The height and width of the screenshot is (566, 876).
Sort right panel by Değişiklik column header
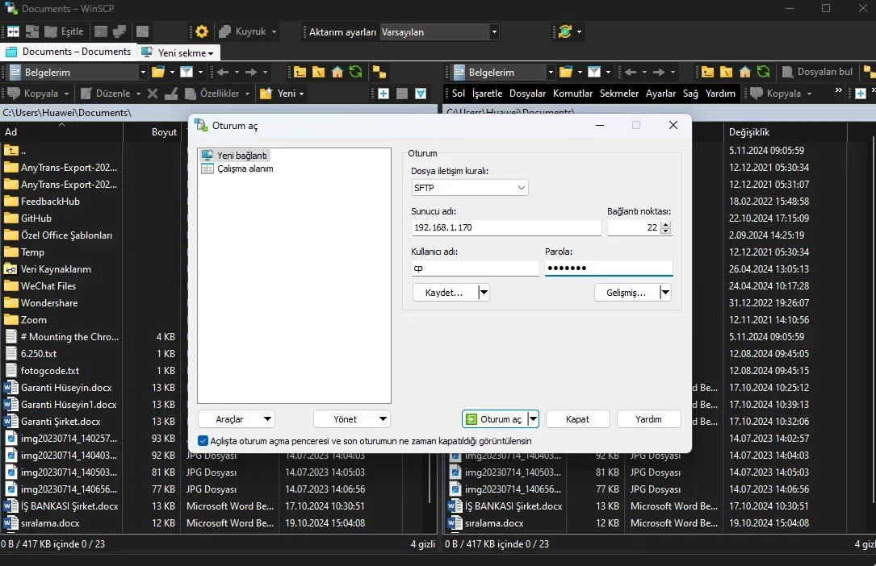pos(786,132)
